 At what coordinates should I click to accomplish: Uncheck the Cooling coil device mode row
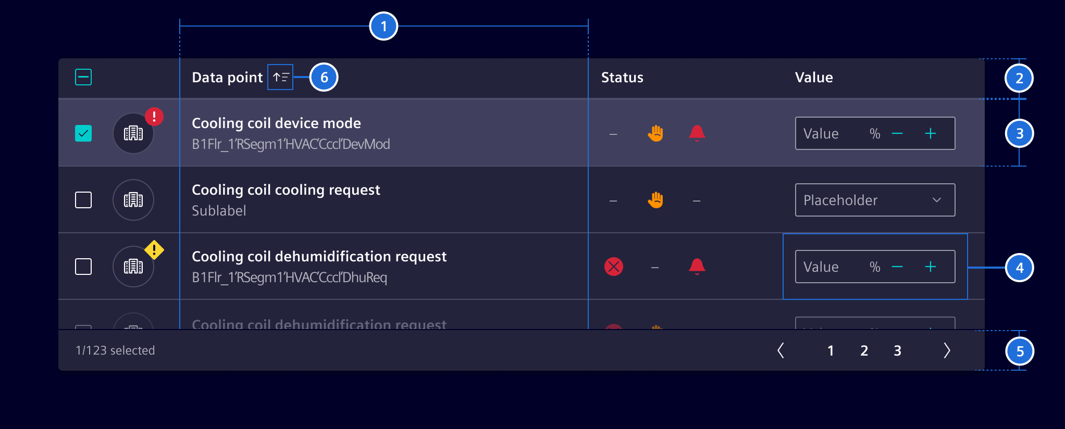[83, 133]
